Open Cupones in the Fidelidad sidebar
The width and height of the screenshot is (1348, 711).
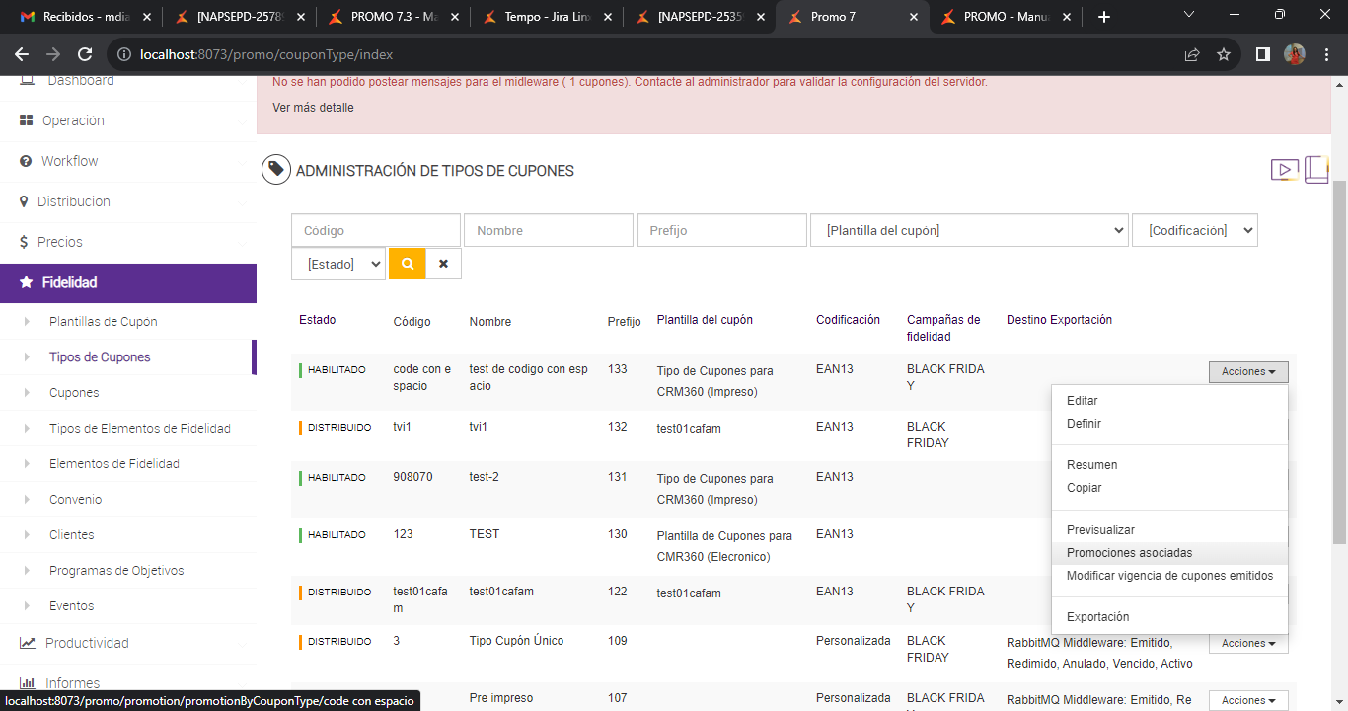pos(74,393)
